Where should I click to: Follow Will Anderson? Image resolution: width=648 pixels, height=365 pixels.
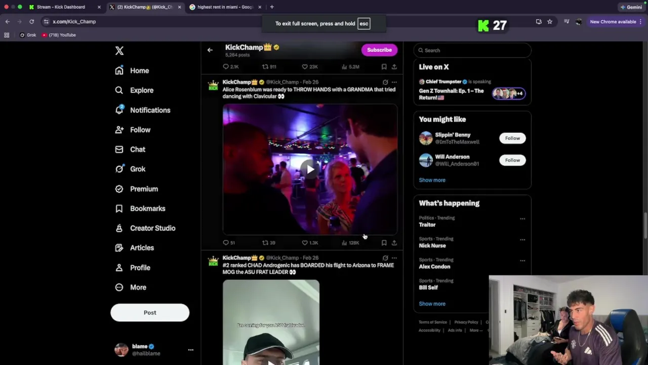[x=512, y=160]
